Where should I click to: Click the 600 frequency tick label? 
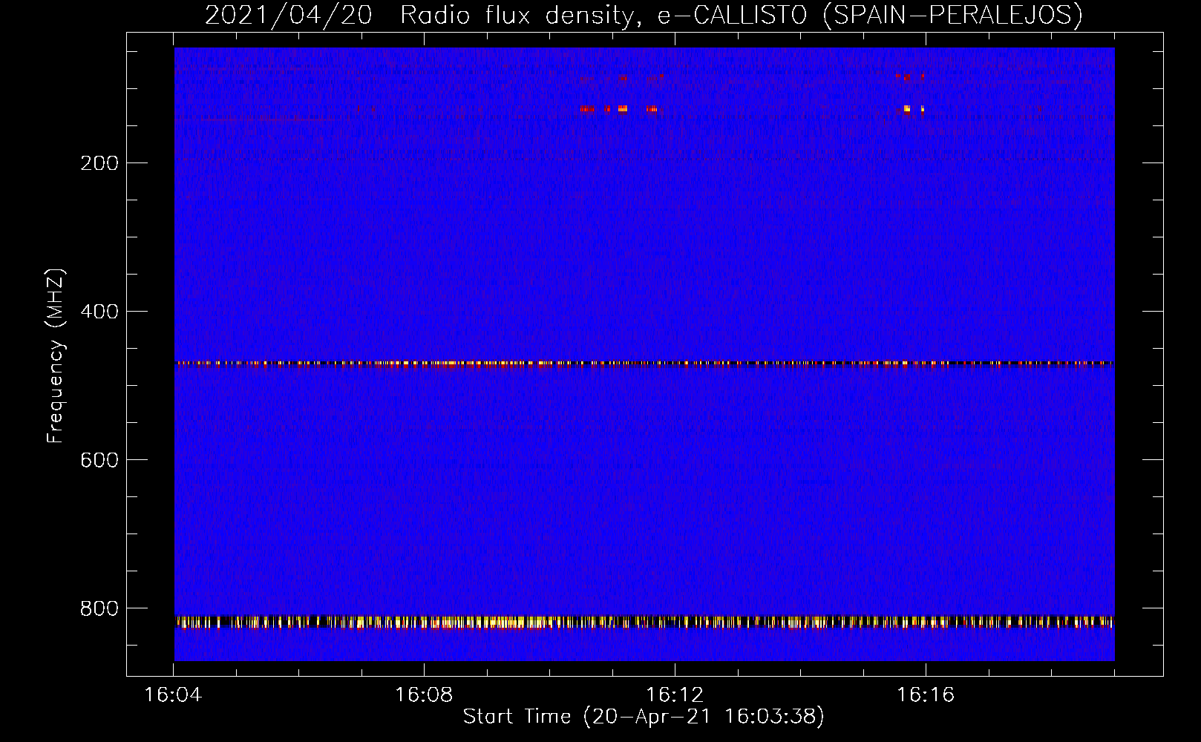[99, 460]
